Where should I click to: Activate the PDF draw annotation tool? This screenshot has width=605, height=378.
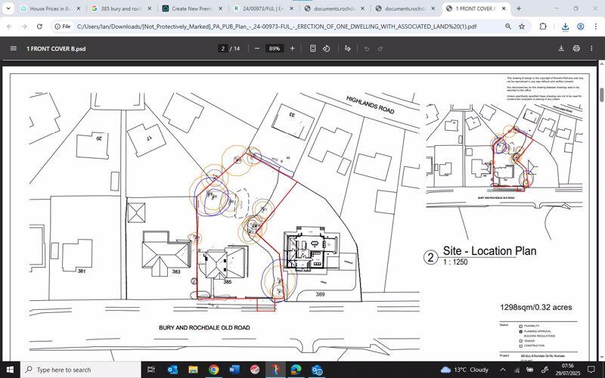pyautogui.click(x=348, y=48)
